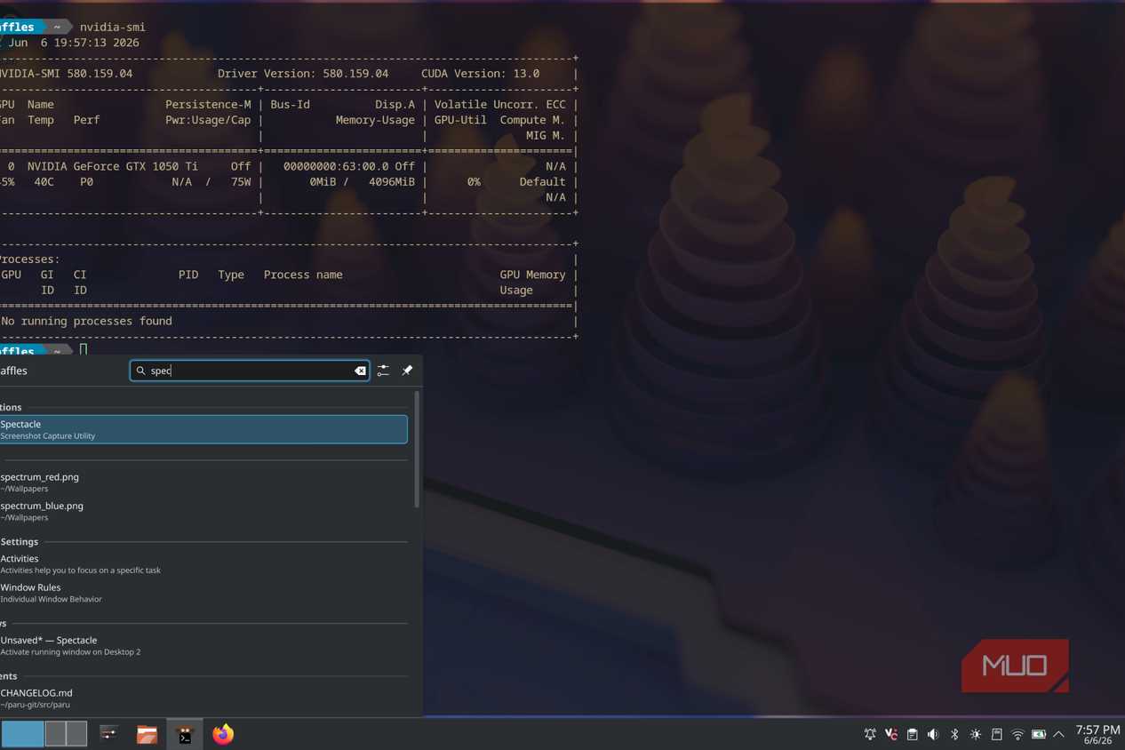
Task: Open the System Settings taskbar icon
Action: pyautogui.click(x=109, y=734)
